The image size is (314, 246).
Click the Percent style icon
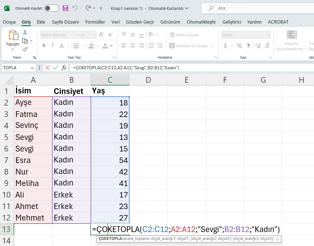(240, 46)
